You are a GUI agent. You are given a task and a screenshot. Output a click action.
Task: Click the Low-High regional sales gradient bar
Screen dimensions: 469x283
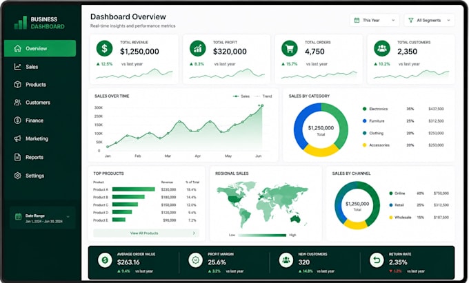coord(262,235)
